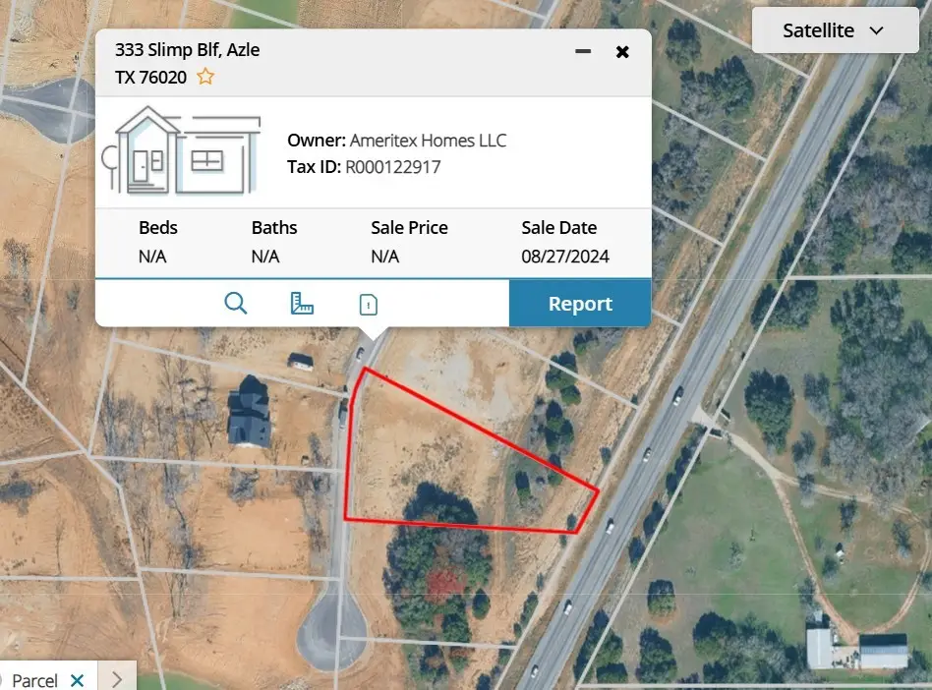Click the Sale Date value 08/27/2024
Image resolution: width=932 pixels, height=690 pixels.
(566, 256)
